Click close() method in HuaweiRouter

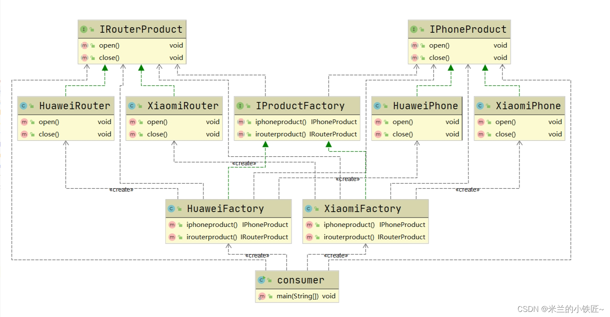click(49, 134)
